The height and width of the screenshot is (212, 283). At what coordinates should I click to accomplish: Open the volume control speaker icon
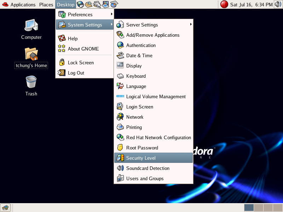278,4
